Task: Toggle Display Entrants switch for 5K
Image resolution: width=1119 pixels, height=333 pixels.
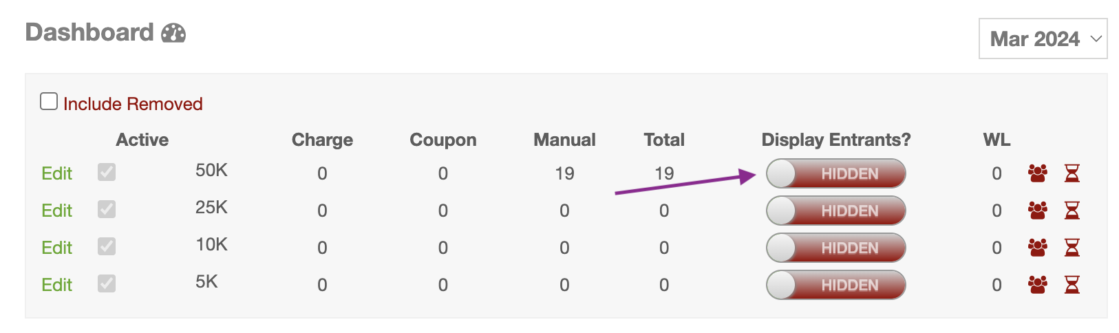Action: [835, 285]
